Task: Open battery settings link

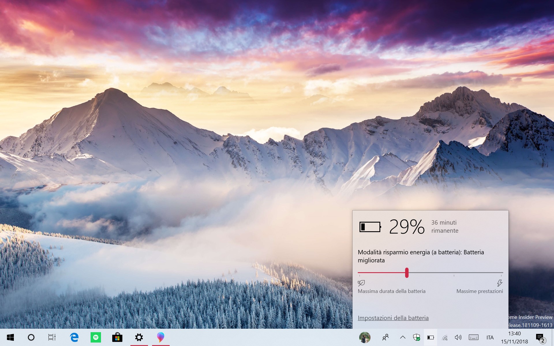Action: (x=393, y=318)
